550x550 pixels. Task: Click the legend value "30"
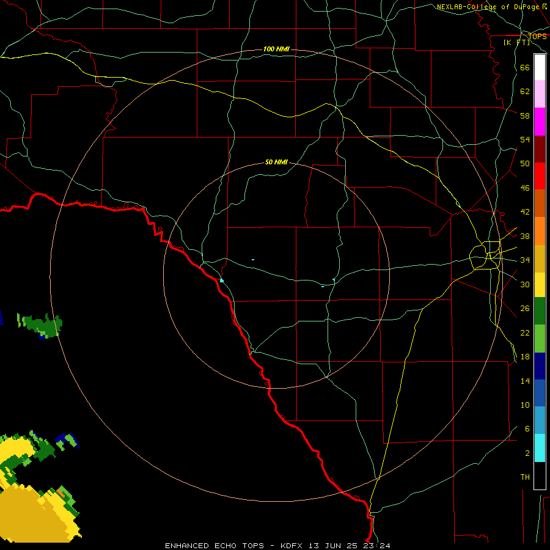tap(525, 284)
